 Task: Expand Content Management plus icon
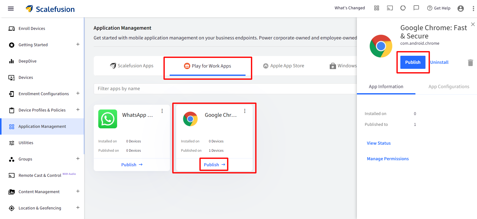tap(78, 191)
